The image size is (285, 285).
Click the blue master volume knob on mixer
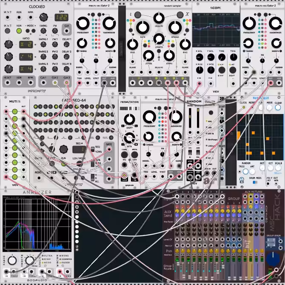click(x=273, y=259)
